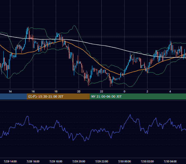Screen dimensions: 186x164
Task: Click the 4 hour axis label
Action: tap(170, 92)
